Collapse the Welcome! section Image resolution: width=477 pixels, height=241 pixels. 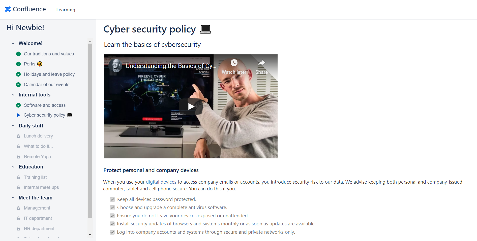(13, 43)
